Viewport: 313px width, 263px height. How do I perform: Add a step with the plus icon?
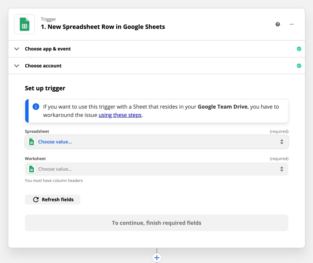click(157, 258)
